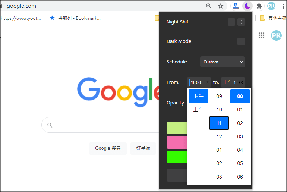Click the Google 搜尋 button
Image resolution: width=287 pixels, height=192 pixels.
click(x=108, y=148)
